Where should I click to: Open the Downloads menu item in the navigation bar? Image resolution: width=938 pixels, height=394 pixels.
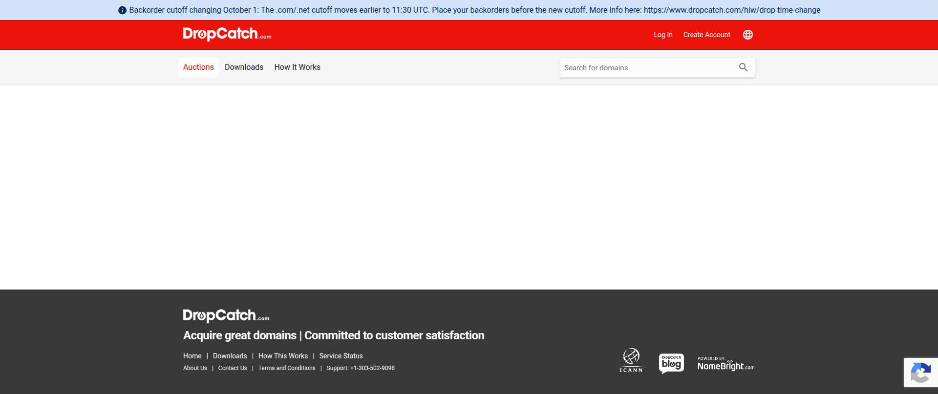pos(244,67)
